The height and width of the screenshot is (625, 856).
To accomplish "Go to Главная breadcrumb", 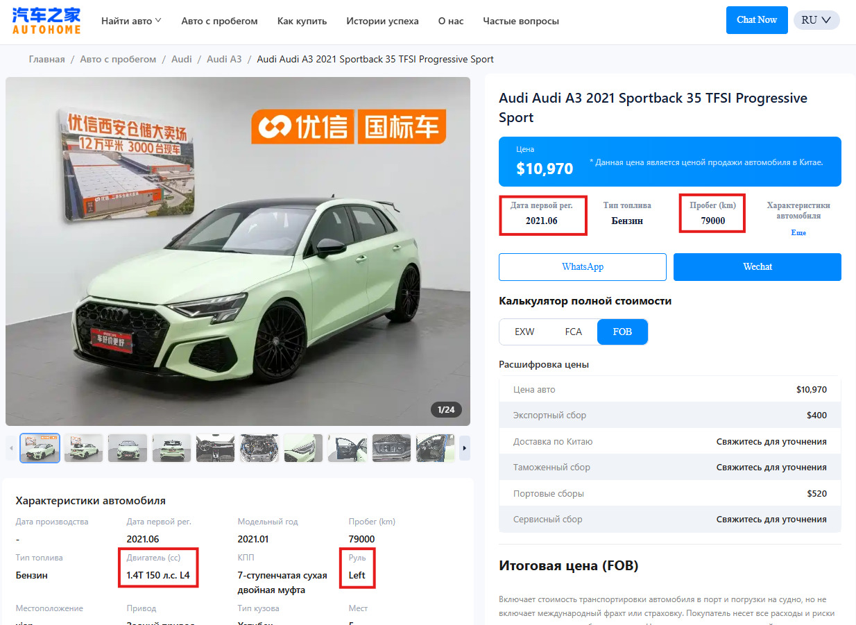I will pyautogui.click(x=46, y=59).
